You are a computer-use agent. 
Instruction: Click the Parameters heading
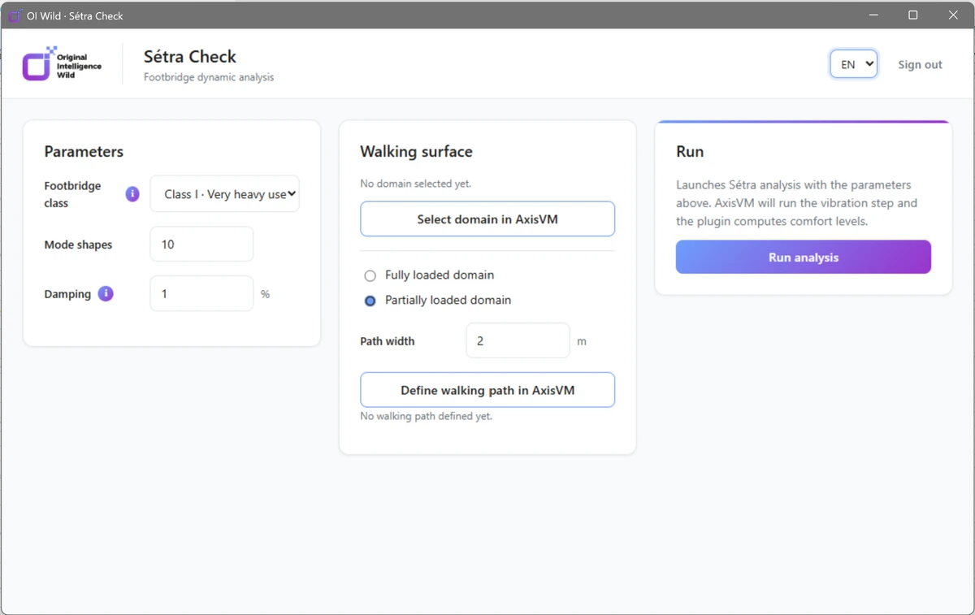coord(84,151)
